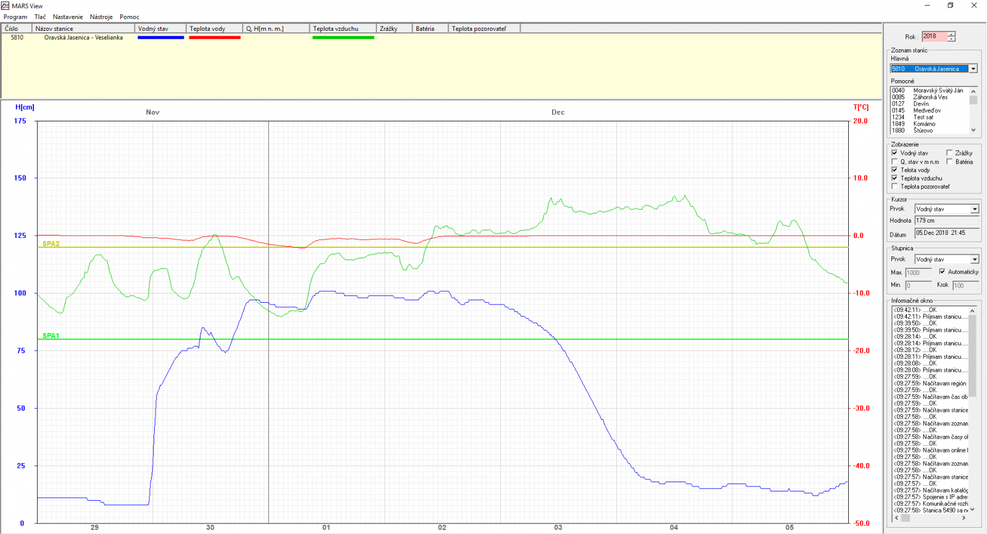Uncheck the Vodný stav display checkbox

tap(894, 153)
